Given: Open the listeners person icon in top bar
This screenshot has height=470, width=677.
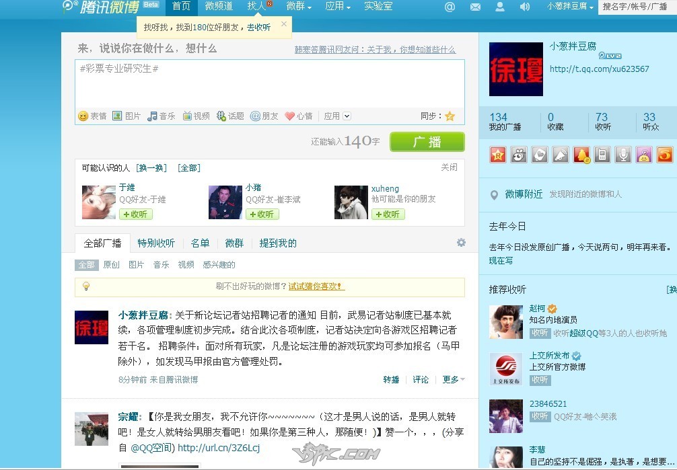Looking at the screenshot, I should point(500,7).
